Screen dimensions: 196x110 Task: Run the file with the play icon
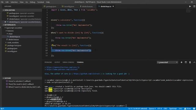pyautogui.click(x=190, y=6)
